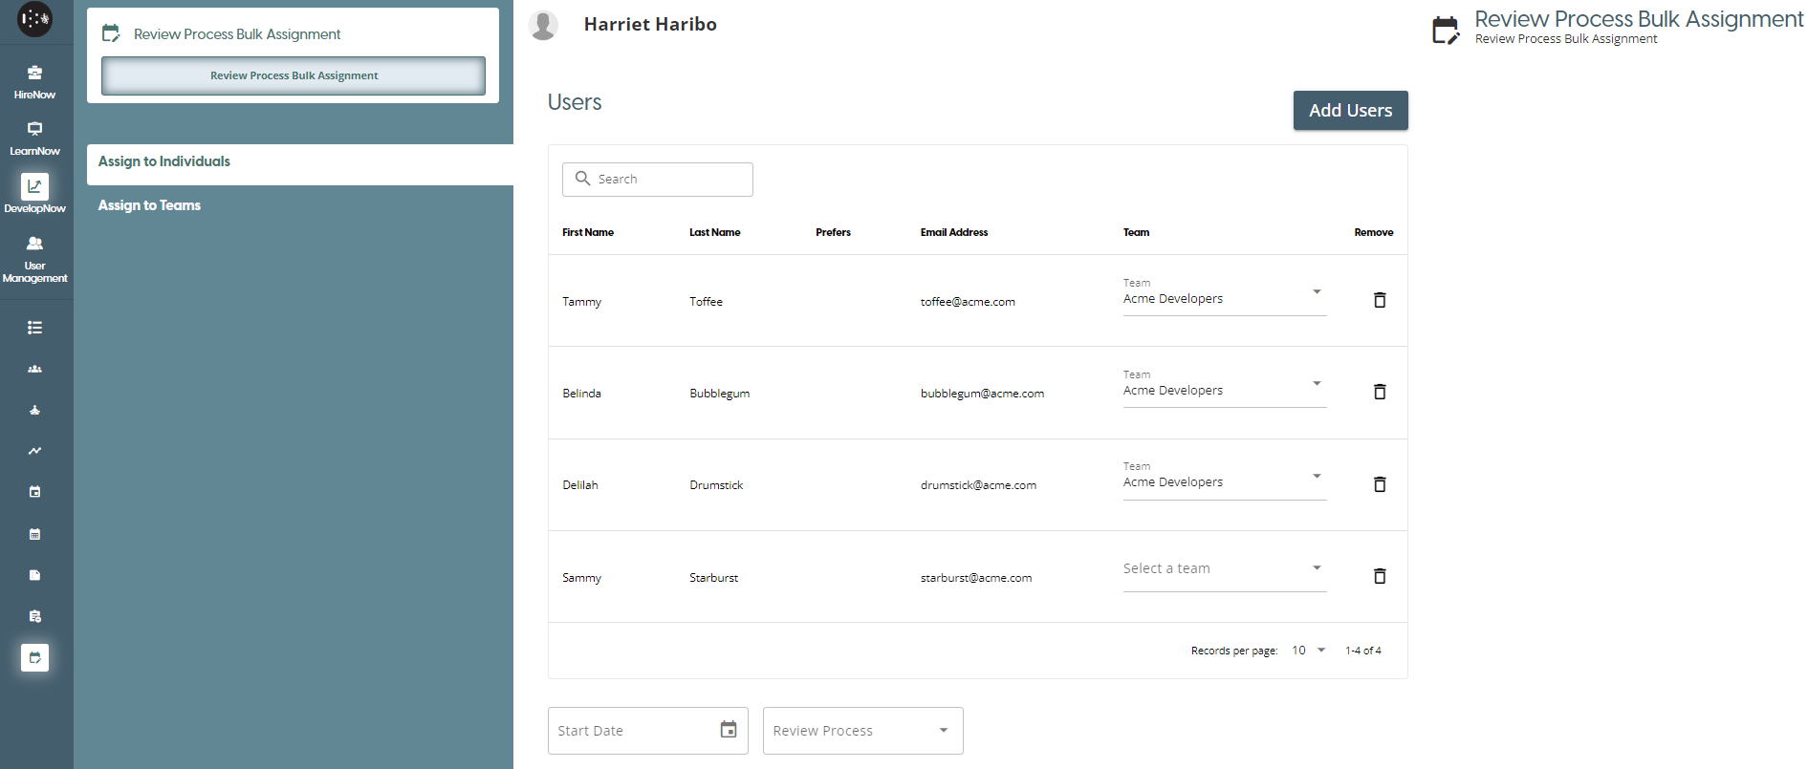Click trash icon for Belinda Bubblegum
The image size is (1808, 769).
(x=1379, y=392)
